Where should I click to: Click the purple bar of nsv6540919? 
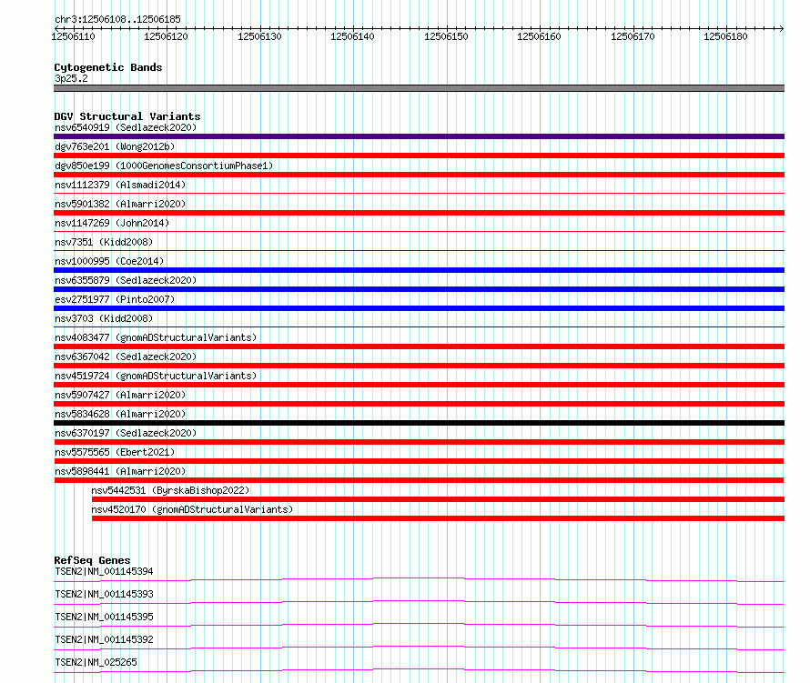pos(419,136)
